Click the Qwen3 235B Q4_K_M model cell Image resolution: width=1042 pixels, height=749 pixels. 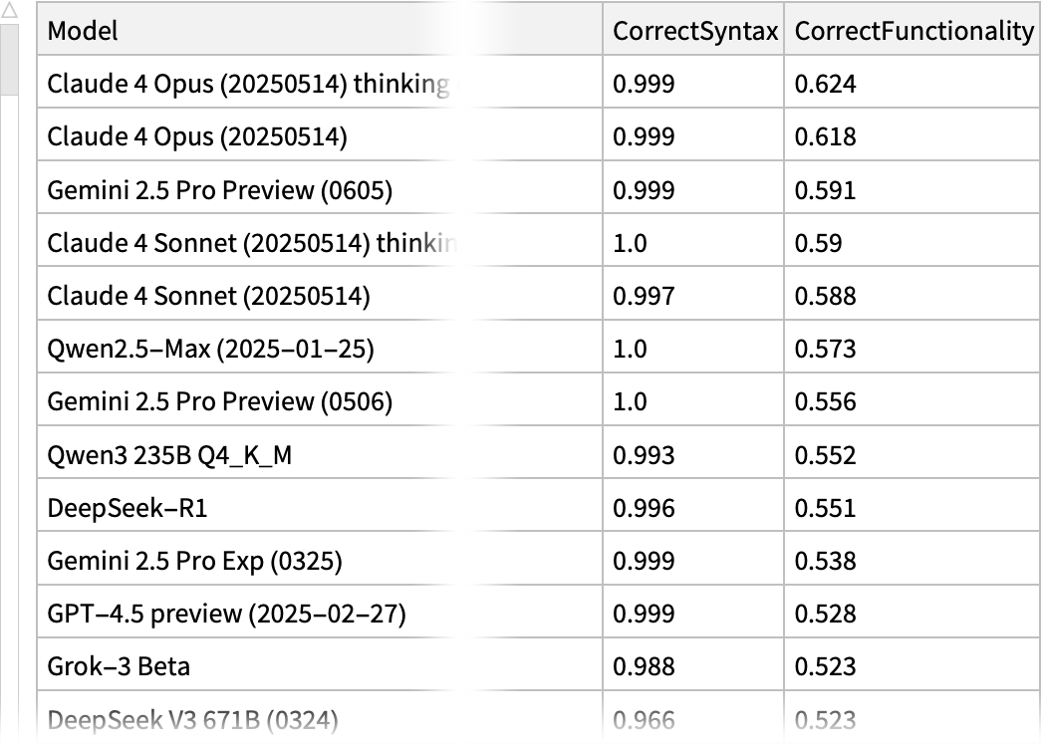tap(169, 455)
